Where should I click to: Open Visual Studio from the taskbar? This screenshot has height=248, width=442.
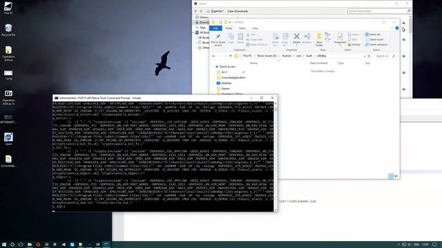pos(64,245)
